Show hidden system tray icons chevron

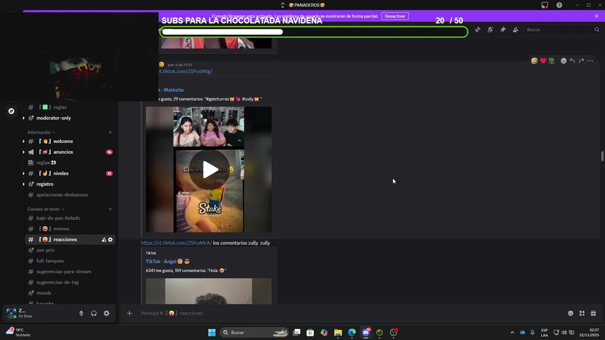pyautogui.click(x=512, y=332)
